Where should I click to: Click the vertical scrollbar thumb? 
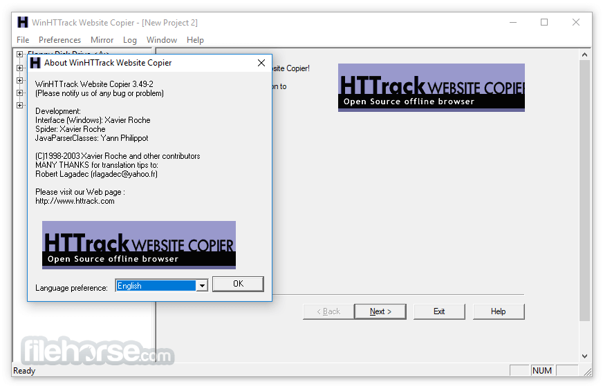point(584,190)
